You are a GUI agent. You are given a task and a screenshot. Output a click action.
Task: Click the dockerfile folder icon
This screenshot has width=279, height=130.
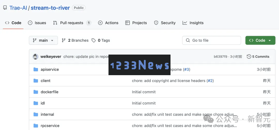pos(36,92)
